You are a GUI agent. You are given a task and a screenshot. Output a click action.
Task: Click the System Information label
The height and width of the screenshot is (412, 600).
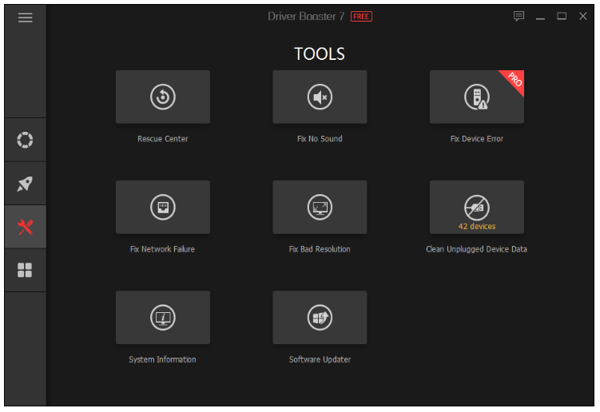[163, 359]
